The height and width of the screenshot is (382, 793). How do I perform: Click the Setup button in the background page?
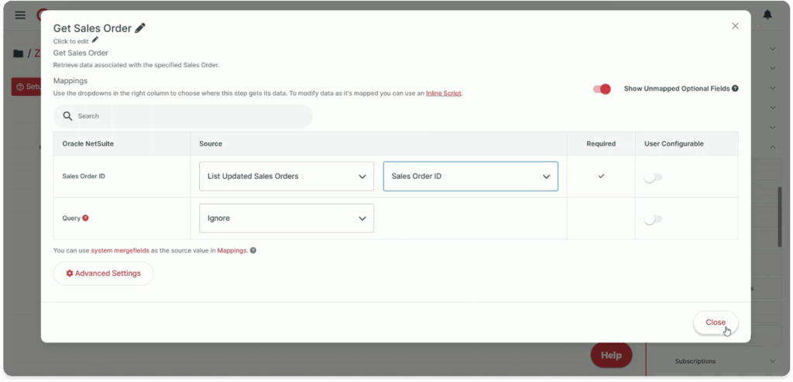pyautogui.click(x=26, y=87)
